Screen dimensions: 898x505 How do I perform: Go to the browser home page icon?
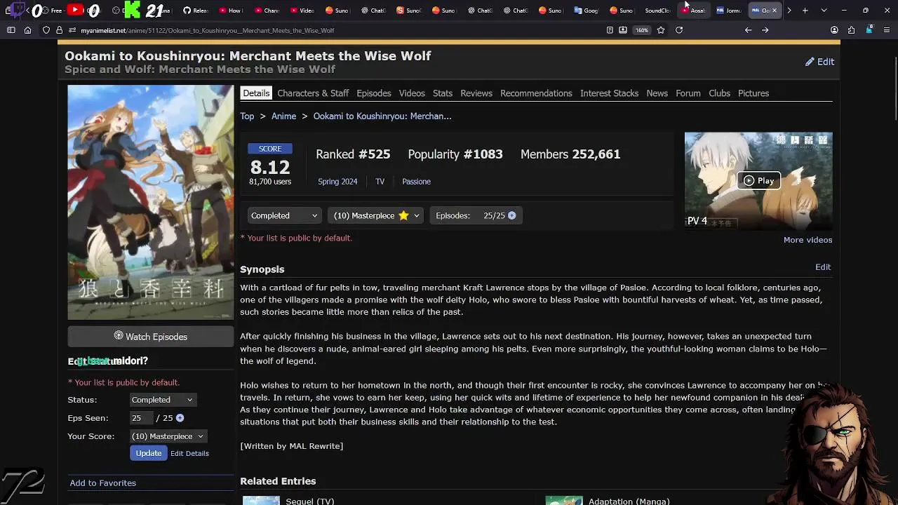click(28, 30)
